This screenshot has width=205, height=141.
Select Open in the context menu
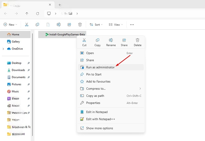(111, 53)
